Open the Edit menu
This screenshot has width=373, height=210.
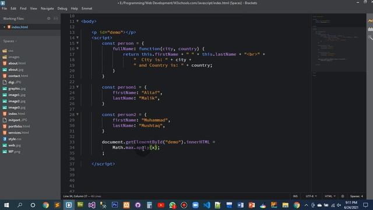coord(13,8)
